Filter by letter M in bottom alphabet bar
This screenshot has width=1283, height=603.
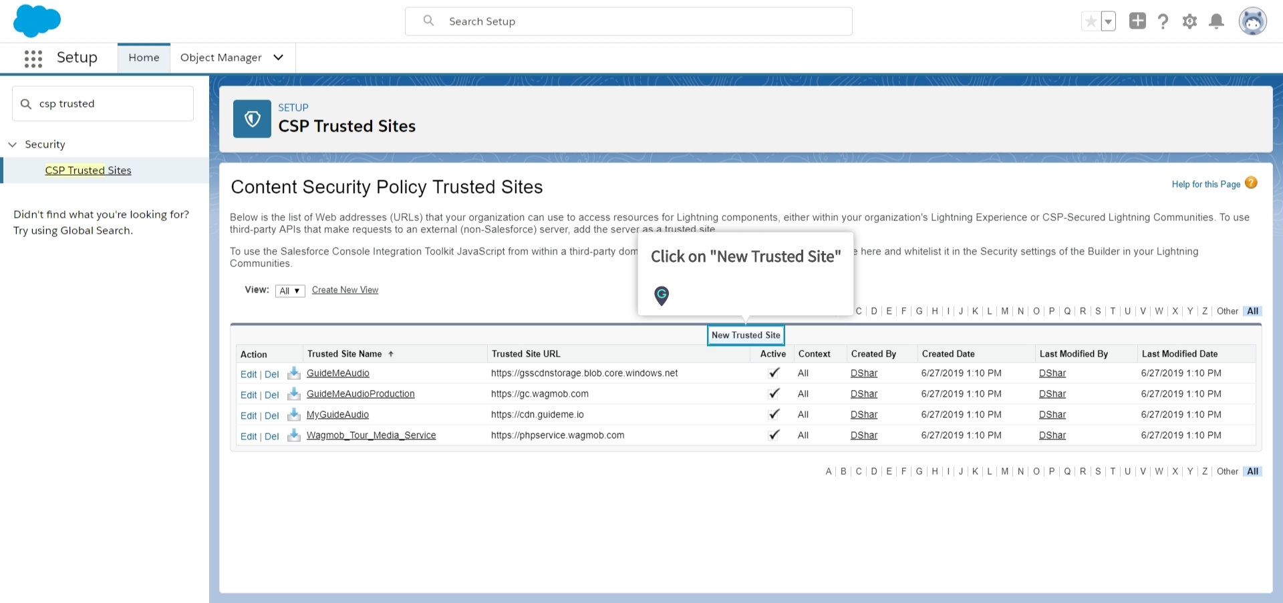pos(1004,471)
